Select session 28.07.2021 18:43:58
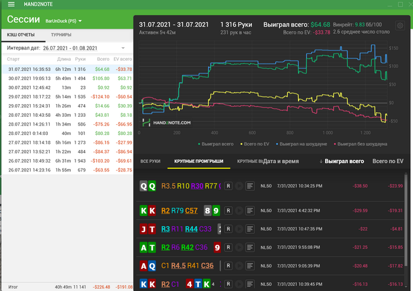 click(67, 115)
